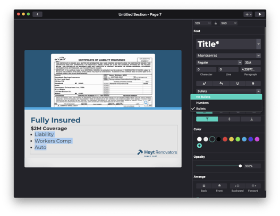The height and width of the screenshot is (216, 280).
Task: Pick the dark outlined color swatch
Action: pos(212,139)
